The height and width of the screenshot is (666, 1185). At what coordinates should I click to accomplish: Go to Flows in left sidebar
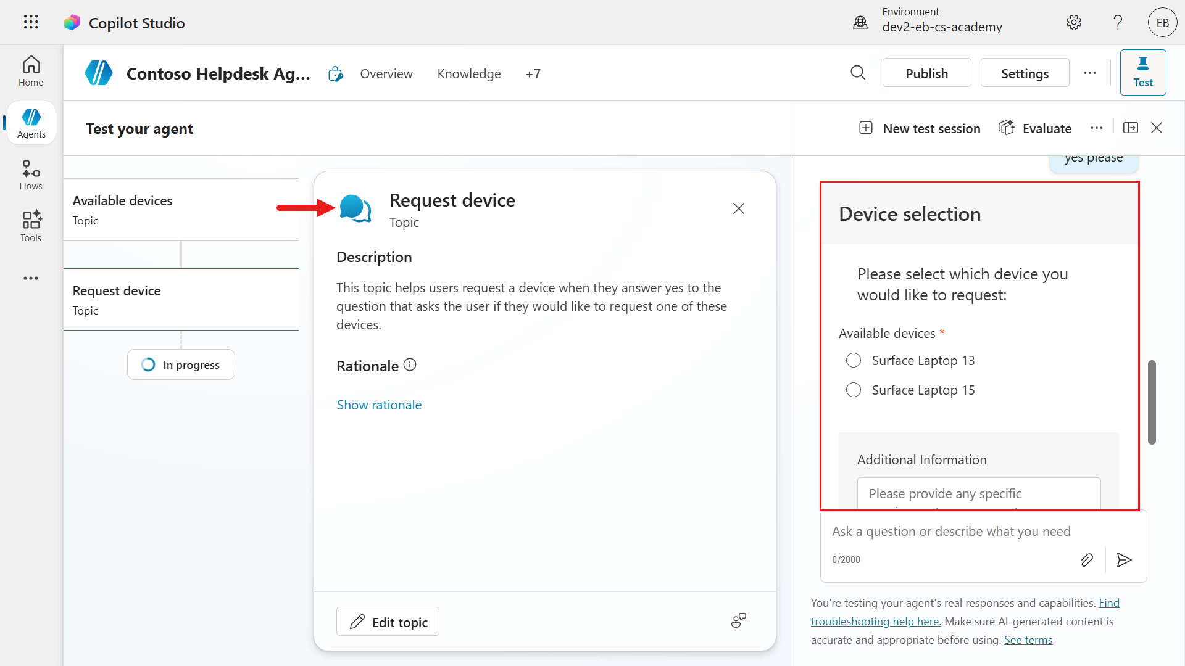point(31,175)
